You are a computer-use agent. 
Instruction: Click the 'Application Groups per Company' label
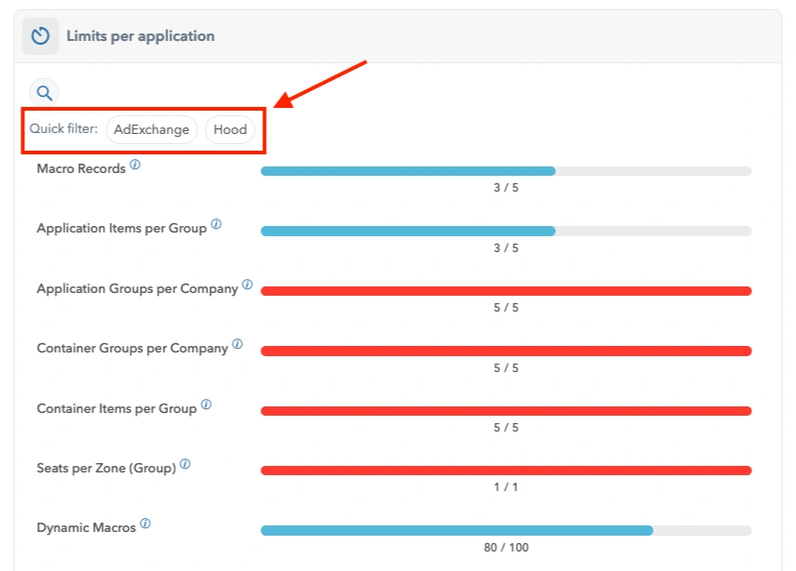coord(137,288)
